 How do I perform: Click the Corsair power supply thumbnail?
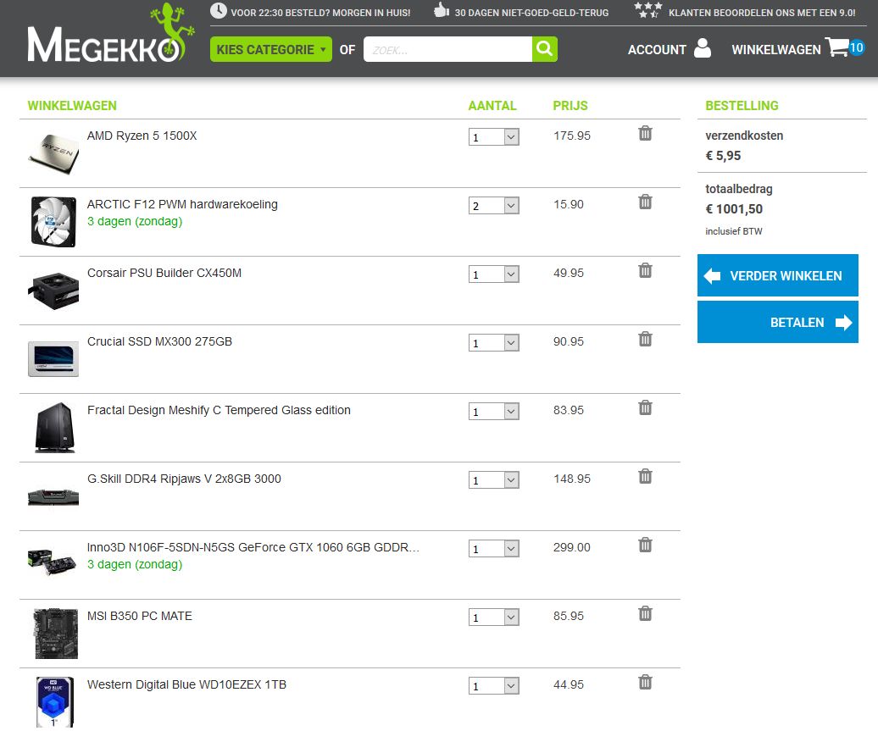tap(53, 291)
